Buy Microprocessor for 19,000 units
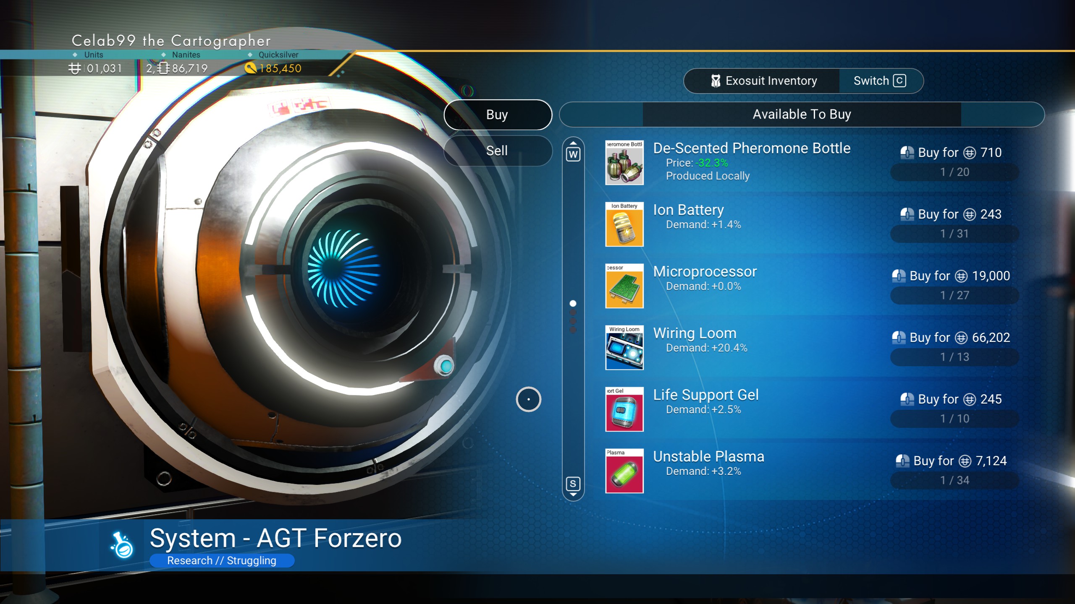1075x604 pixels. pyautogui.click(x=951, y=276)
